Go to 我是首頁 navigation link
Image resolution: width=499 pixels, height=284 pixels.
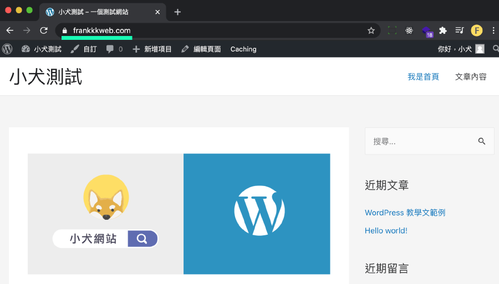tap(423, 76)
